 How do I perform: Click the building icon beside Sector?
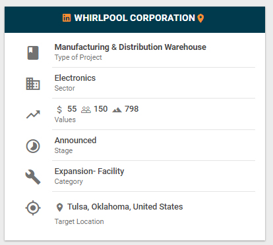33,83
